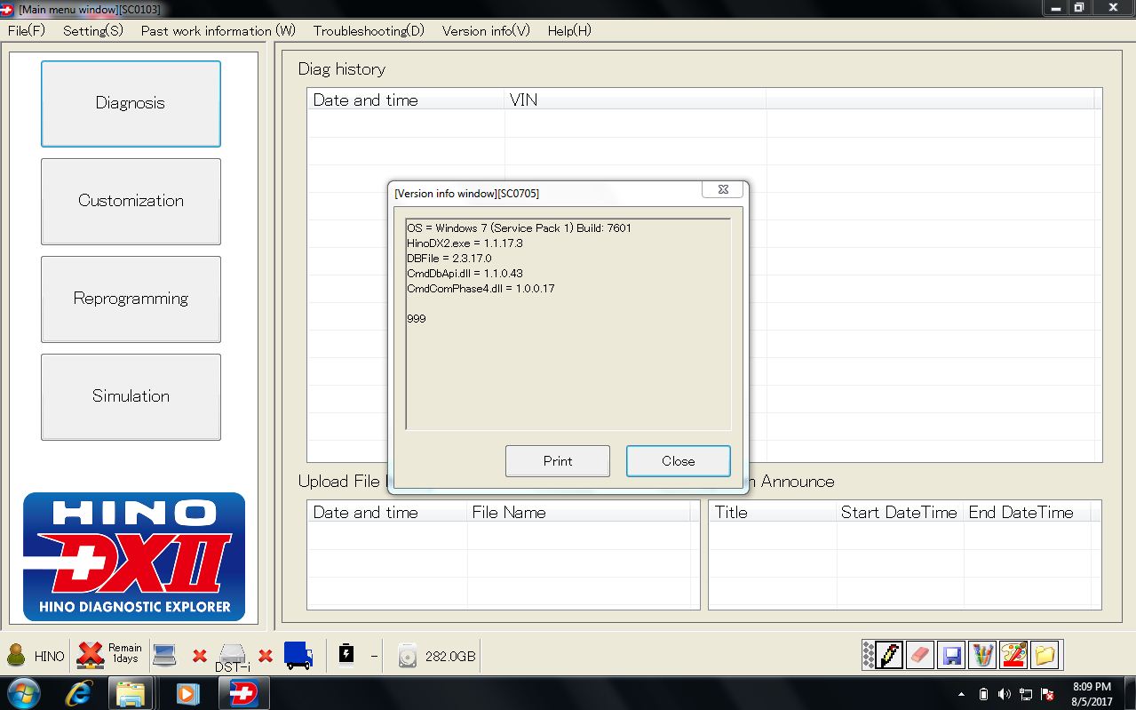Select the pen drawing tool icon
The height and width of the screenshot is (710, 1136).
tap(889, 656)
